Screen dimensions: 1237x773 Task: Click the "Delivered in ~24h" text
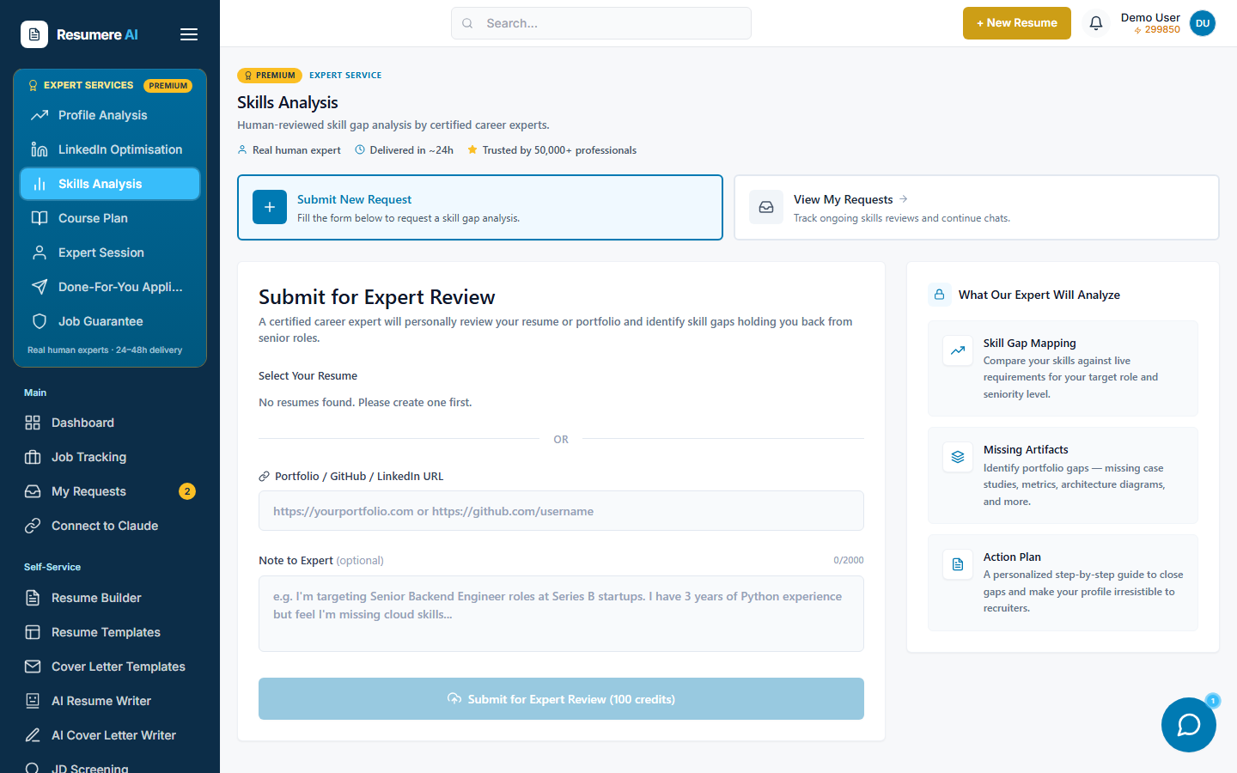(x=411, y=150)
